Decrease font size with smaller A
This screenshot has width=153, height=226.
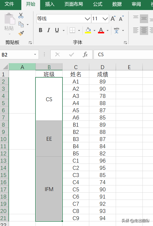click(x=121, y=18)
